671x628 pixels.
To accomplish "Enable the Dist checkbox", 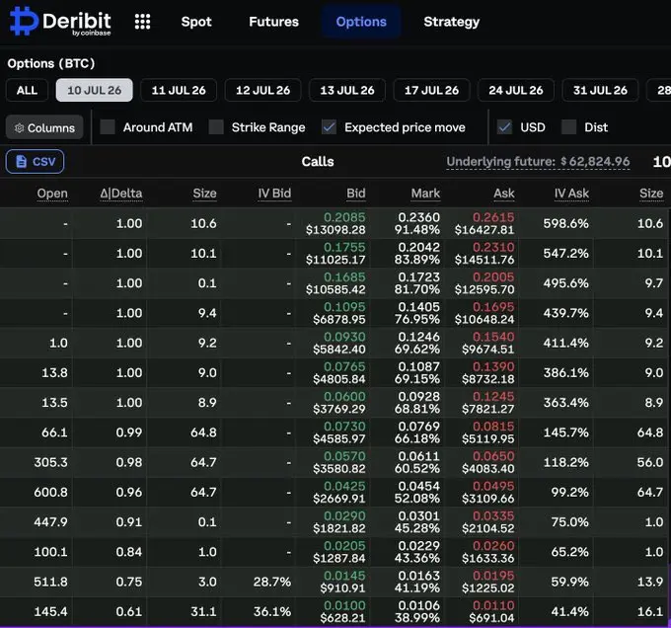I will [x=568, y=127].
